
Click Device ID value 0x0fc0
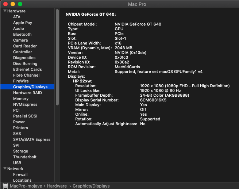pos(122,57)
